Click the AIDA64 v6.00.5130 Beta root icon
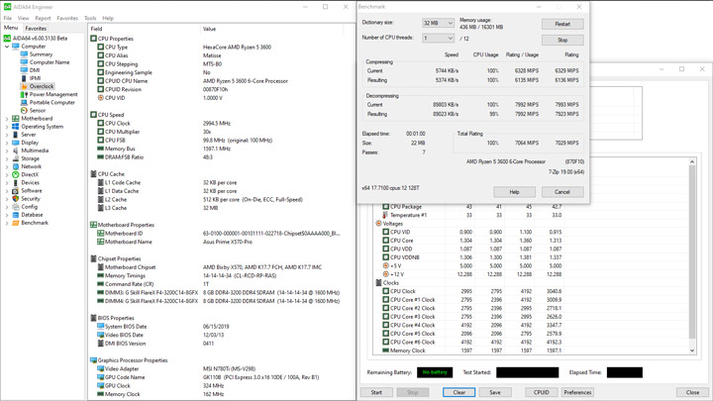The width and height of the screenshot is (713, 401). pyautogui.click(x=7, y=39)
